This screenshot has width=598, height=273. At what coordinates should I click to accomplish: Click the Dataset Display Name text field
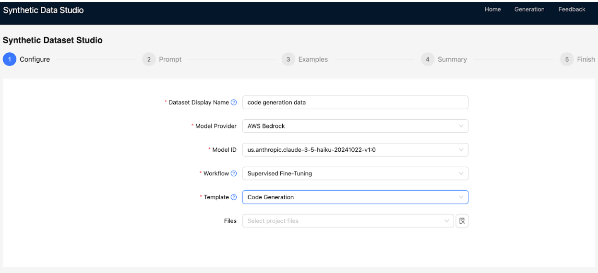355,102
